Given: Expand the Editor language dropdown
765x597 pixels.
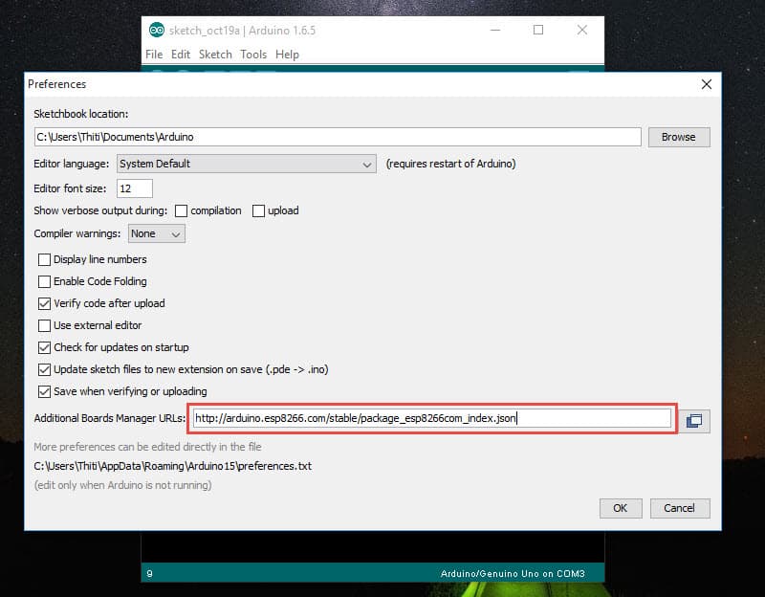Looking at the screenshot, I should pos(247,164).
